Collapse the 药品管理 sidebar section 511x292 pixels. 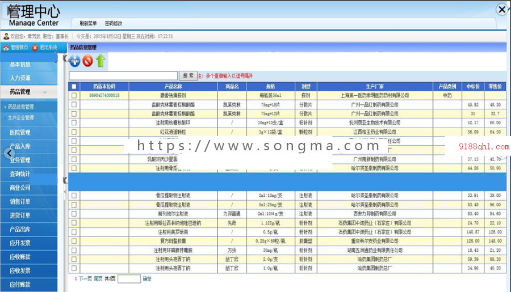pyautogui.click(x=29, y=92)
